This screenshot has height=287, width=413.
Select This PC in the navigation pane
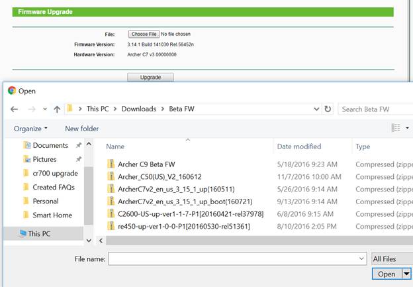[x=38, y=233]
